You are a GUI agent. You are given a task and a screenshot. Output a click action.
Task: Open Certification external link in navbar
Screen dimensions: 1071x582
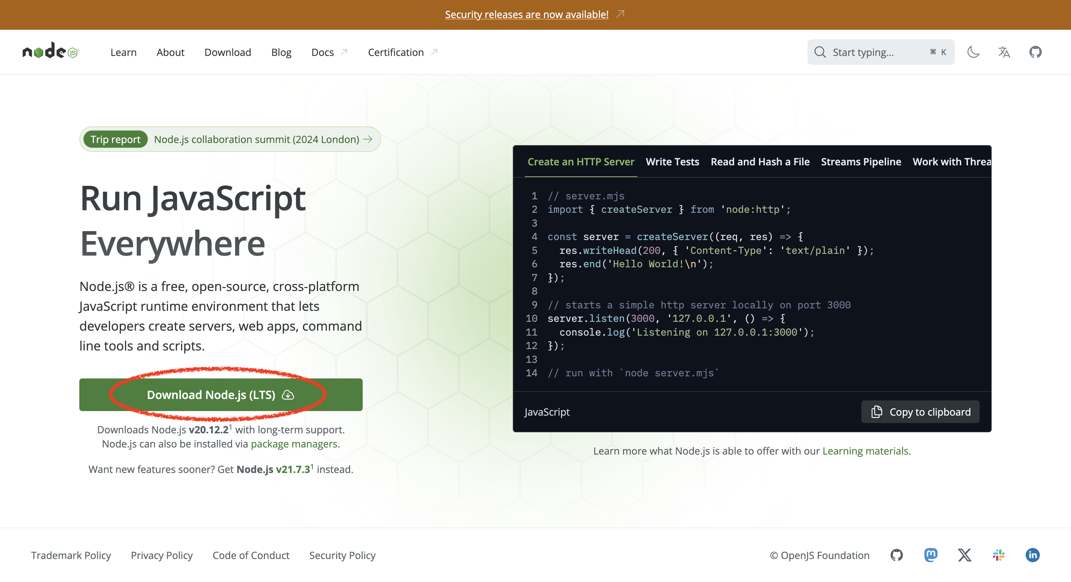click(x=402, y=52)
